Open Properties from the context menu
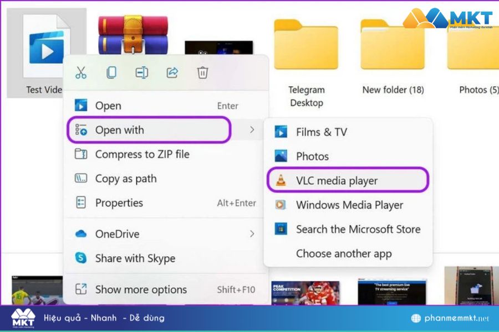The image size is (499, 332). [119, 203]
